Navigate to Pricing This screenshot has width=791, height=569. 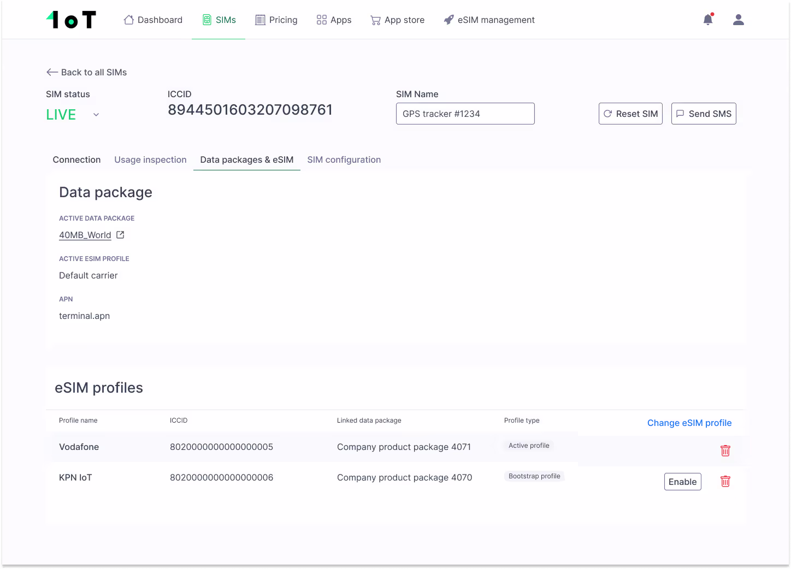276,20
